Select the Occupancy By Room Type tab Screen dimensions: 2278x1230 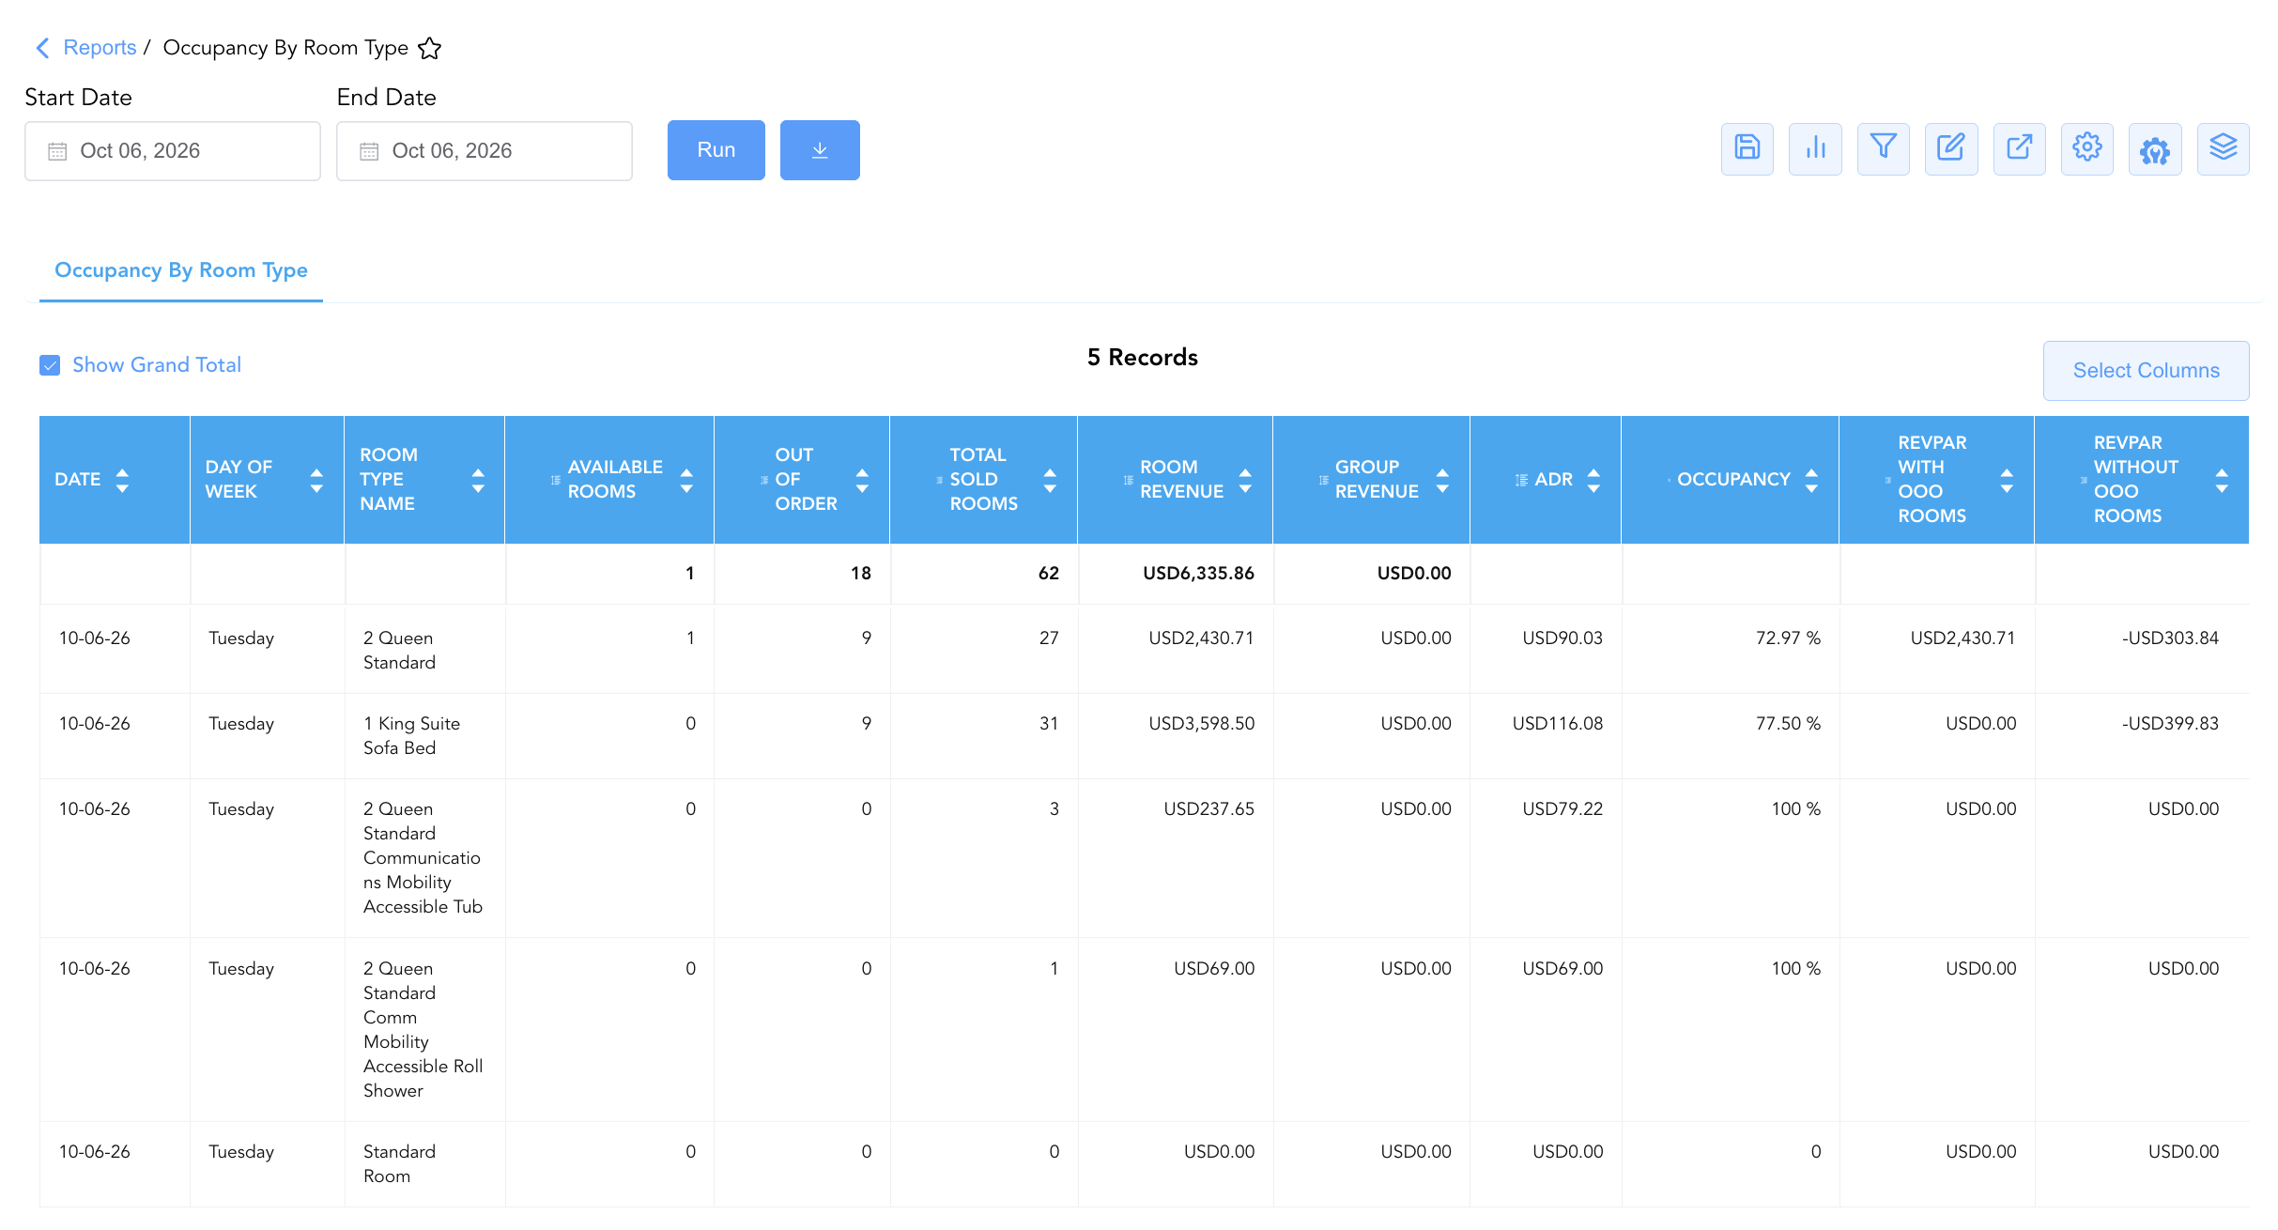pyautogui.click(x=181, y=270)
